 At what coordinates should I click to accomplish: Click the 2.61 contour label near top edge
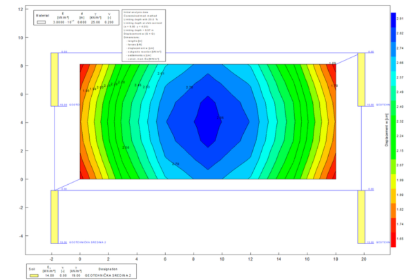pos(161,74)
